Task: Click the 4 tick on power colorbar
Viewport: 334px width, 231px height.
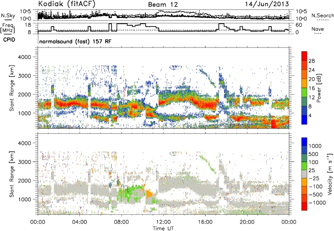Action: point(310,115)
